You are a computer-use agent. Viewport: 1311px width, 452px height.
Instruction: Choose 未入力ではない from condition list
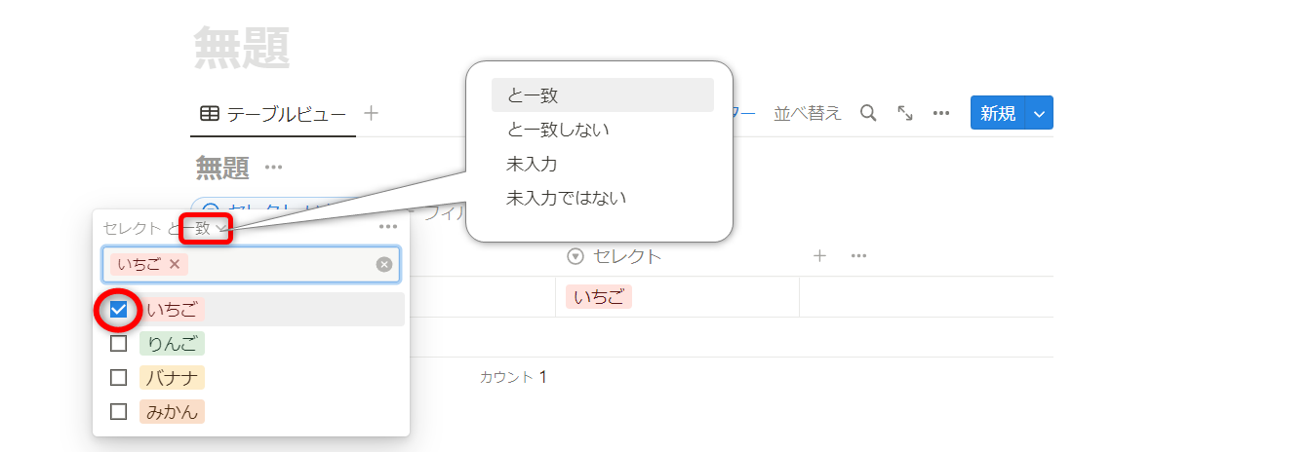[566, 198]
